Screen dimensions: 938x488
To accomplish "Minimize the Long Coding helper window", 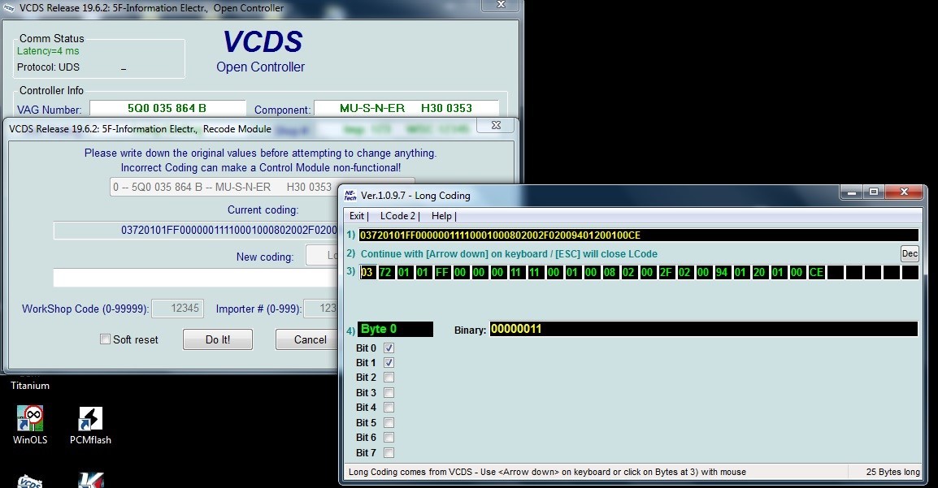I will point(853,192).
